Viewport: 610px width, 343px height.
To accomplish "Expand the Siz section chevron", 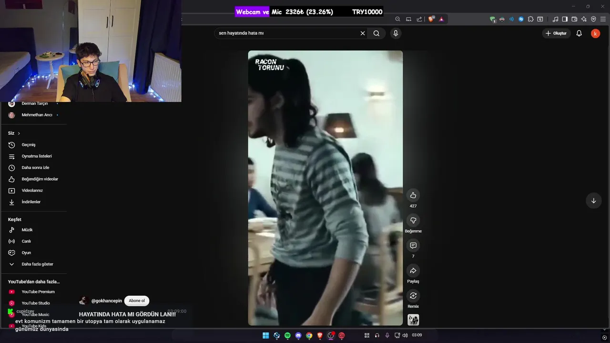I will click(x=19, y=133).
